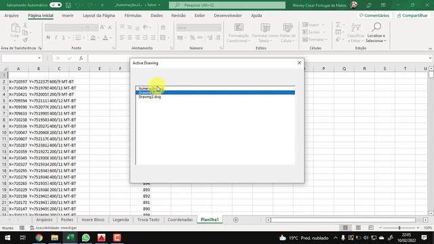Switch to the Inserir ribbon tab
Screen dimensions: 434x244
[68, 16]
